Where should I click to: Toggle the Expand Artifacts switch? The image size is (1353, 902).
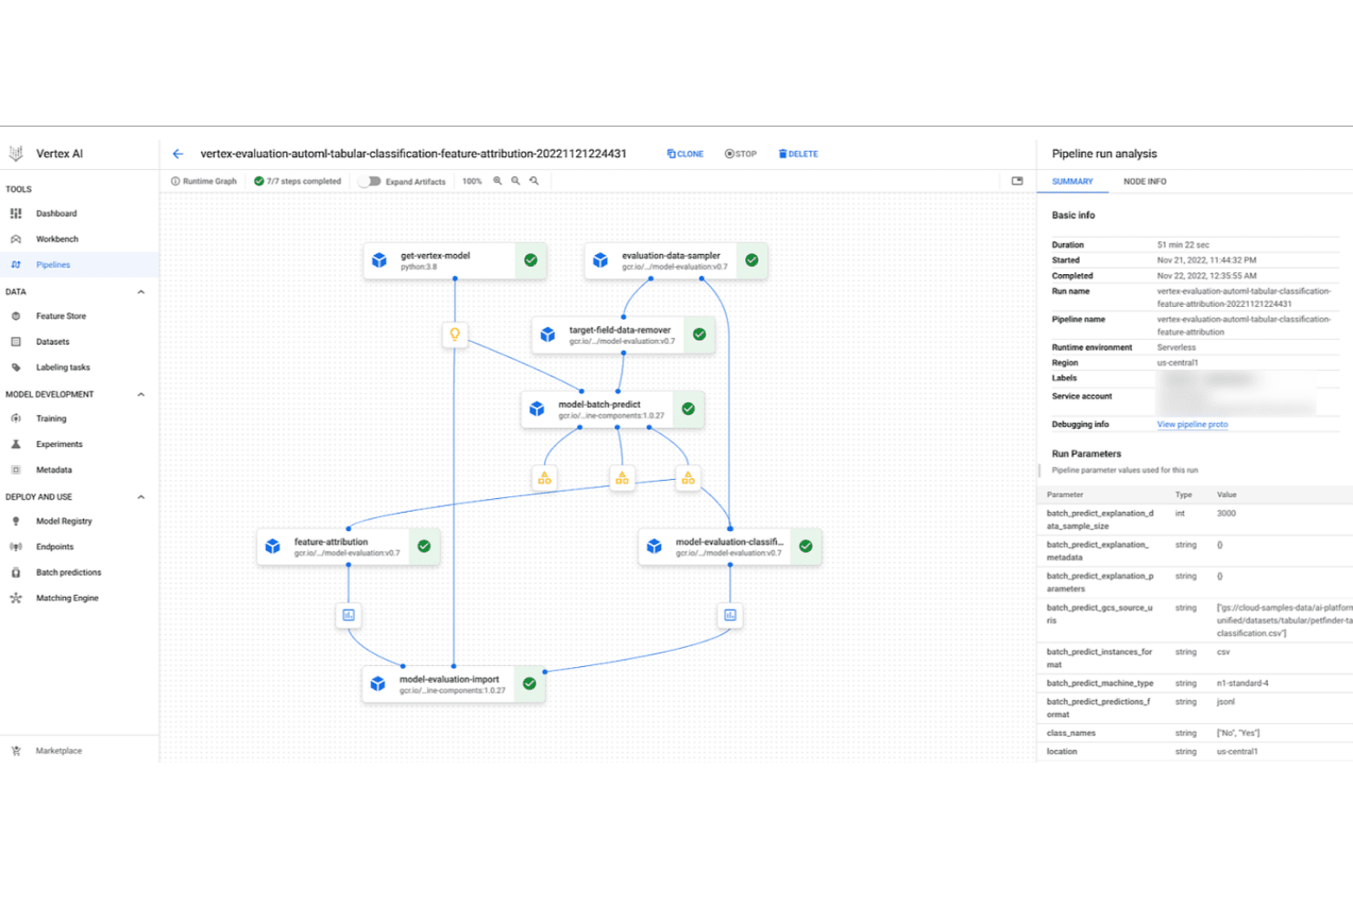[369, 181]
